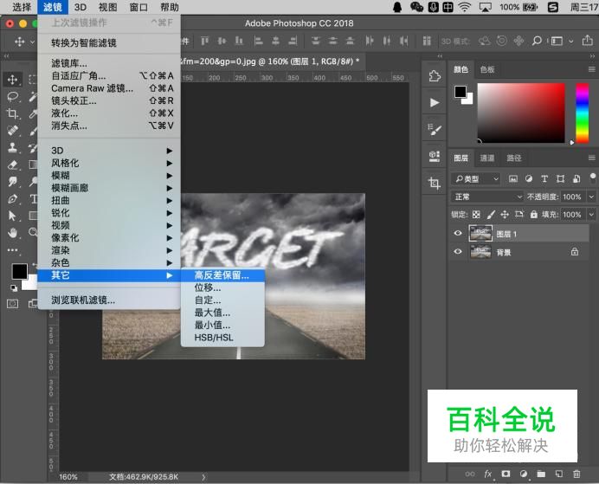Click the Link layers icon
The width and height of the screenshot is (599, 484).
pyautogui.click(x=470, y=474)
